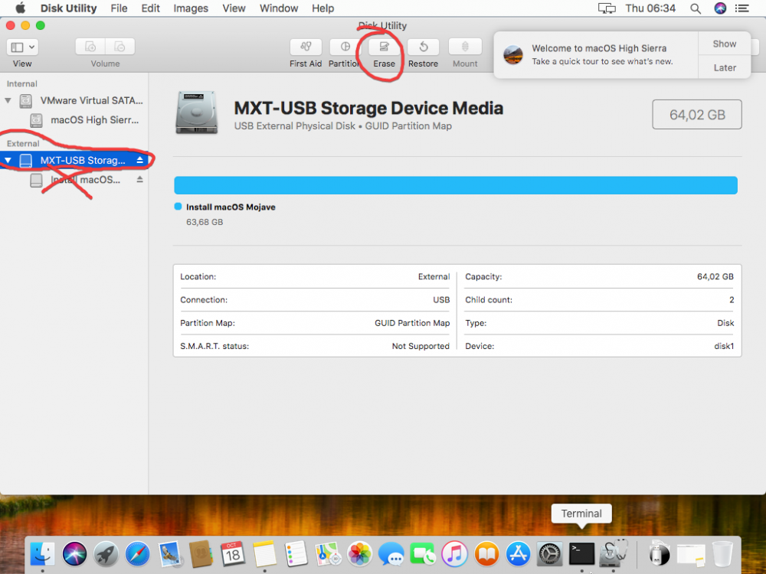Open Terminal from the dock

pos(581,553)
